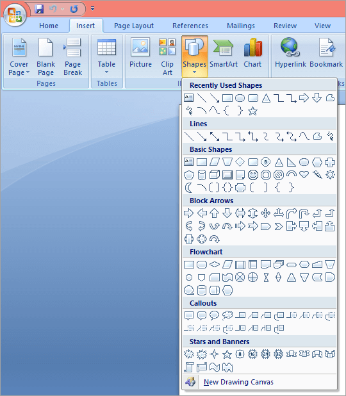Viewport: 346px width, 396px height.
Task: Select the 4-Point Star shape
Action: (215, 354)
